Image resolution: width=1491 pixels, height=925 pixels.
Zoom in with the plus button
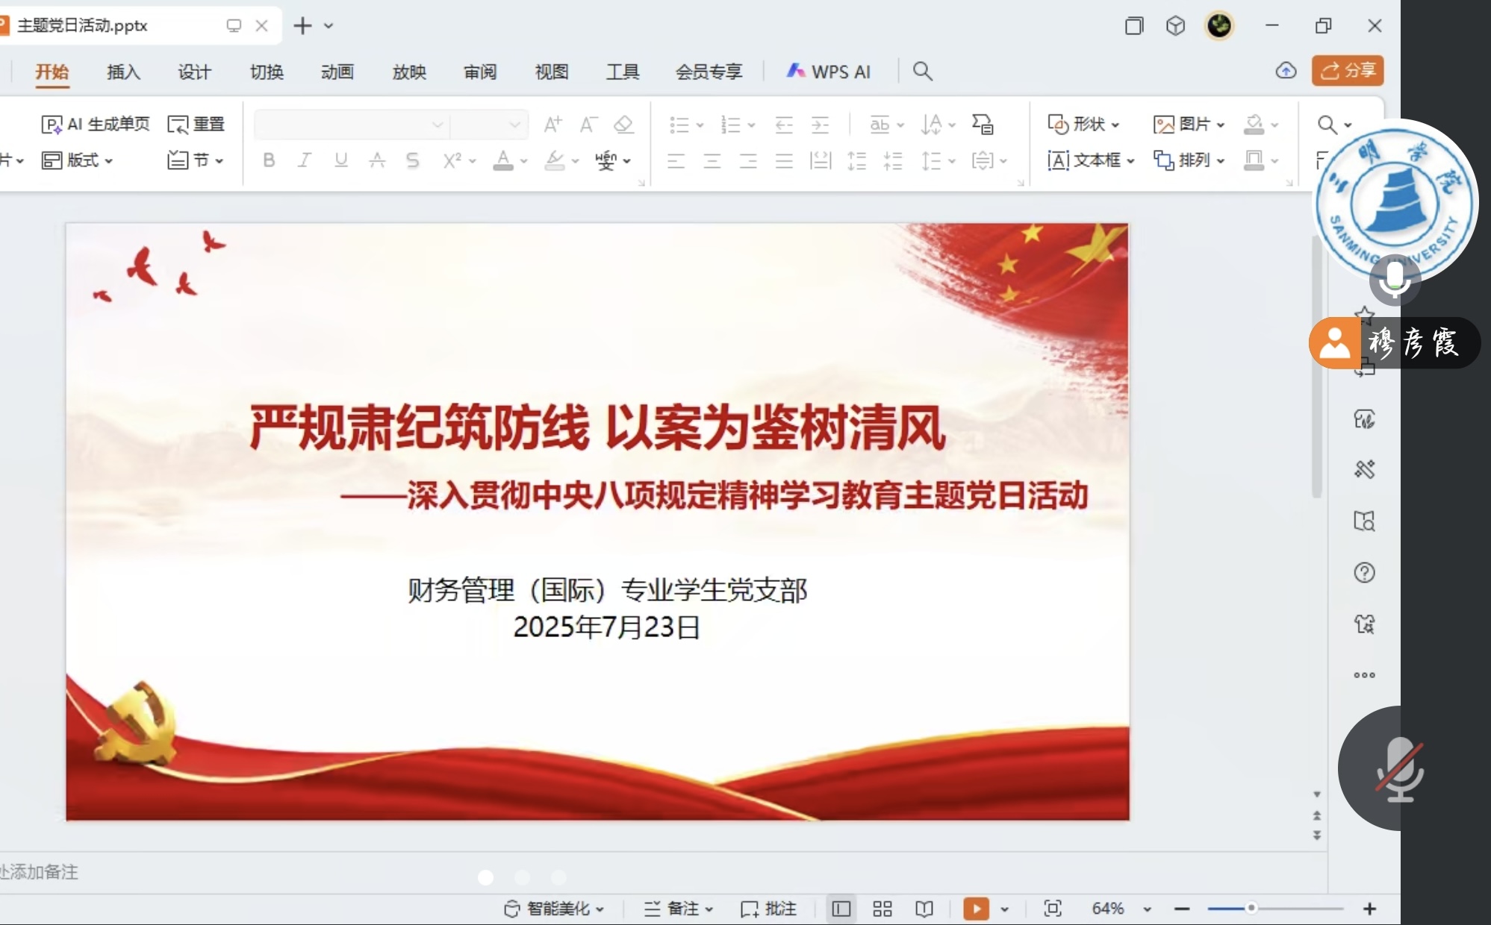[1369, 909]
